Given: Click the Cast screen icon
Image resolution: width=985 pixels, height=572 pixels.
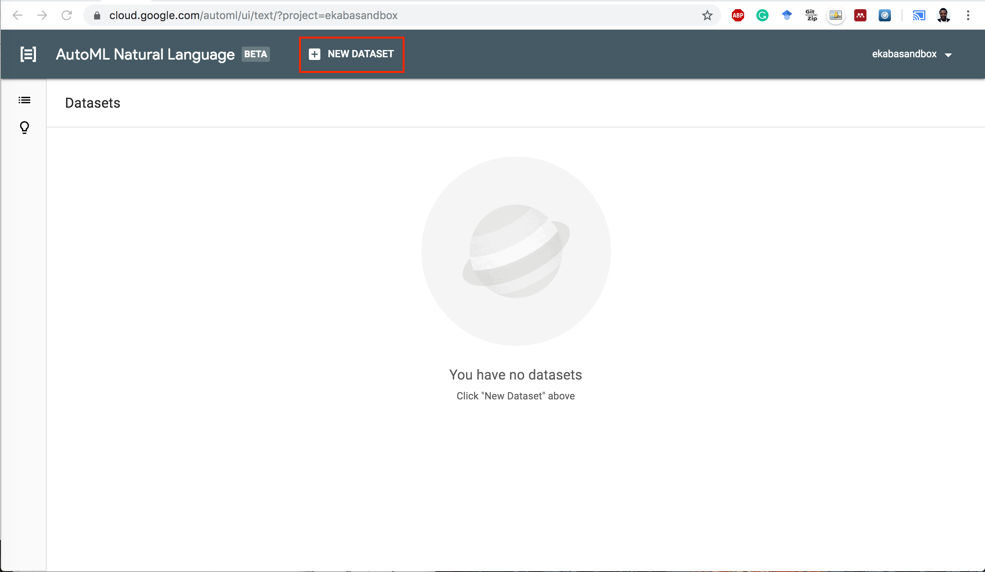Looking at the screenshot, I should pos(919,16).
